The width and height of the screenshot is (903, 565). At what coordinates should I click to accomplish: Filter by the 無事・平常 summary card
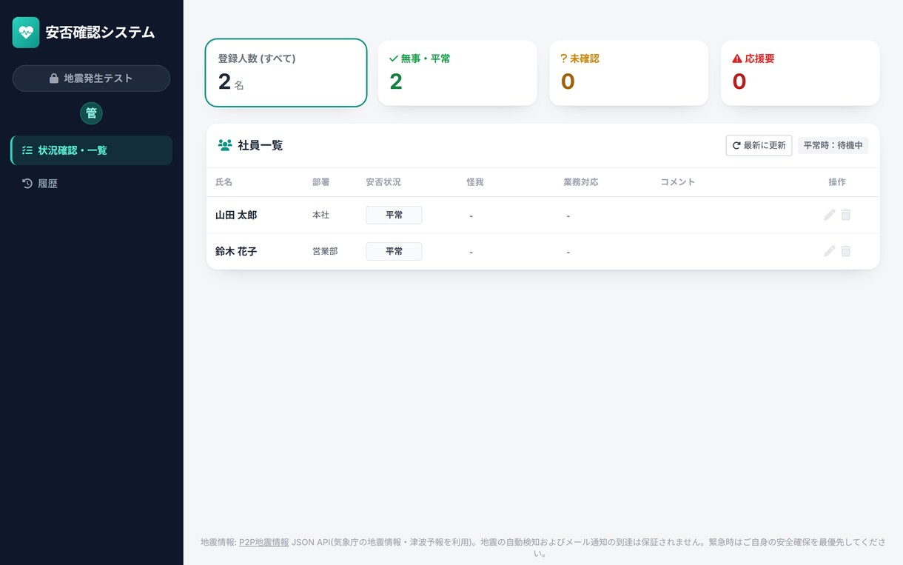point(457,73)
